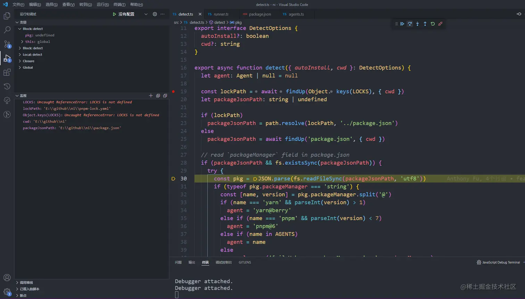Open launch.json via the debug gear icon
Viewport: 525px width, 299px height.
155,14
